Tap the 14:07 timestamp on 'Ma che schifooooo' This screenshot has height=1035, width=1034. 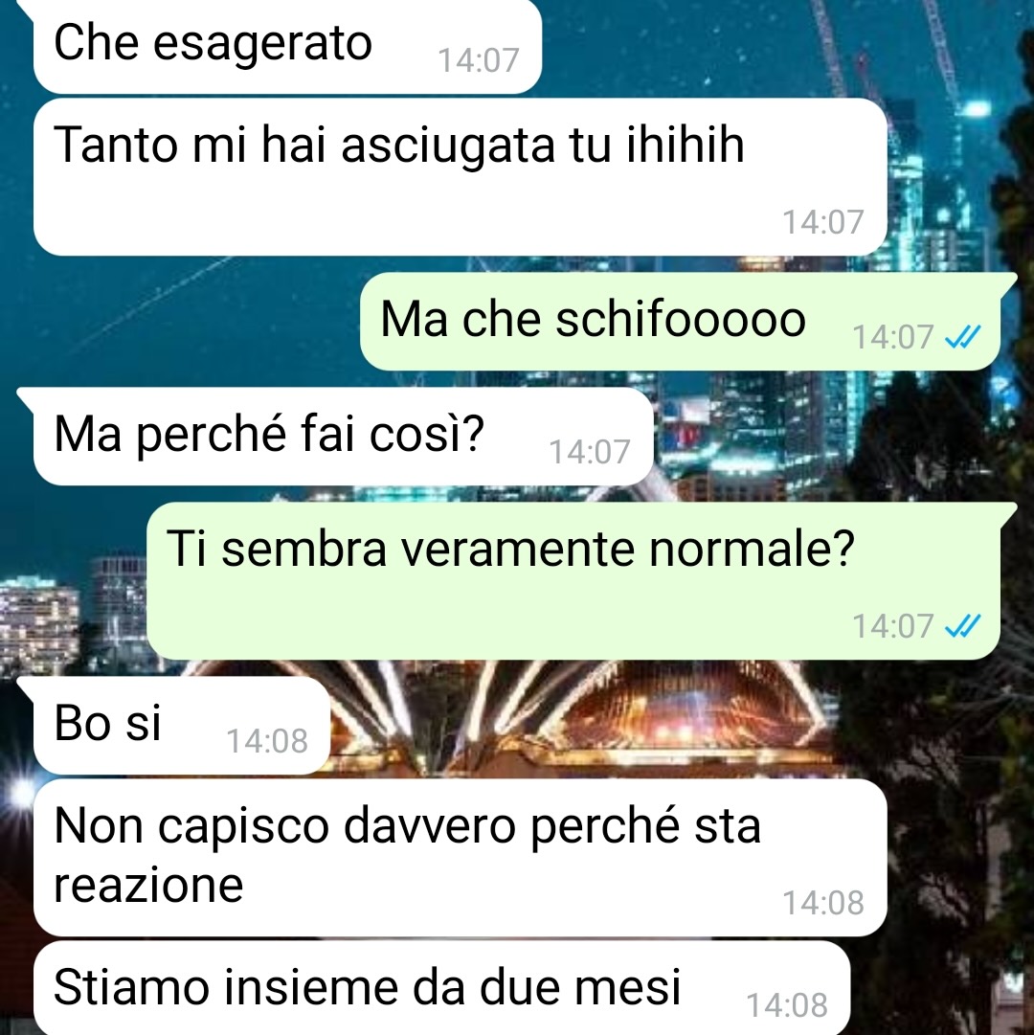[x=892, y=337]
